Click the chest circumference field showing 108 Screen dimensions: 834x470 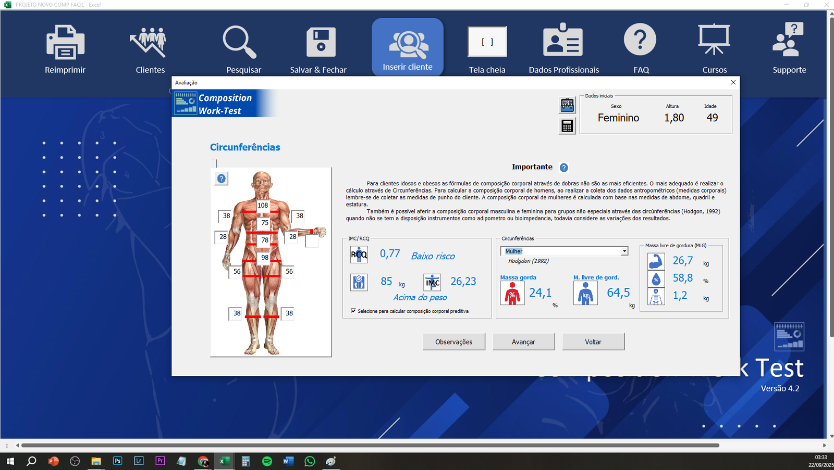click(263, 206)
